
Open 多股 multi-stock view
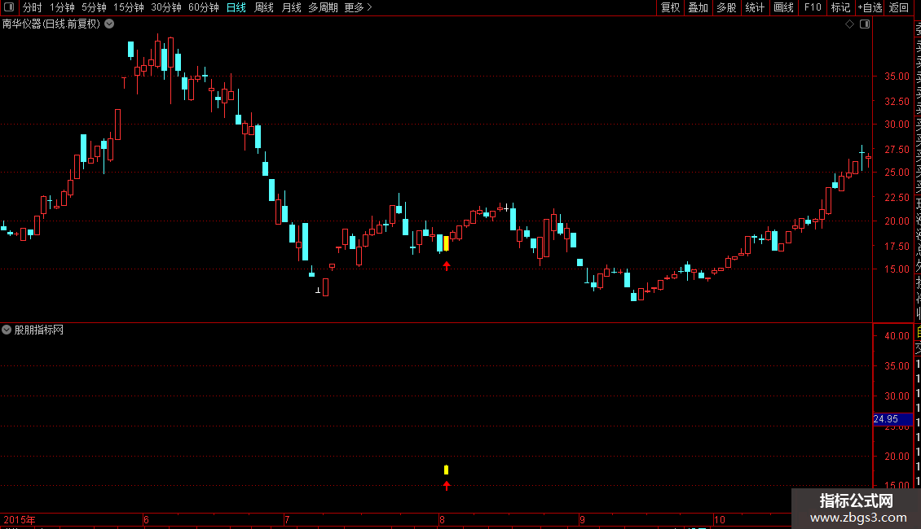726,7
